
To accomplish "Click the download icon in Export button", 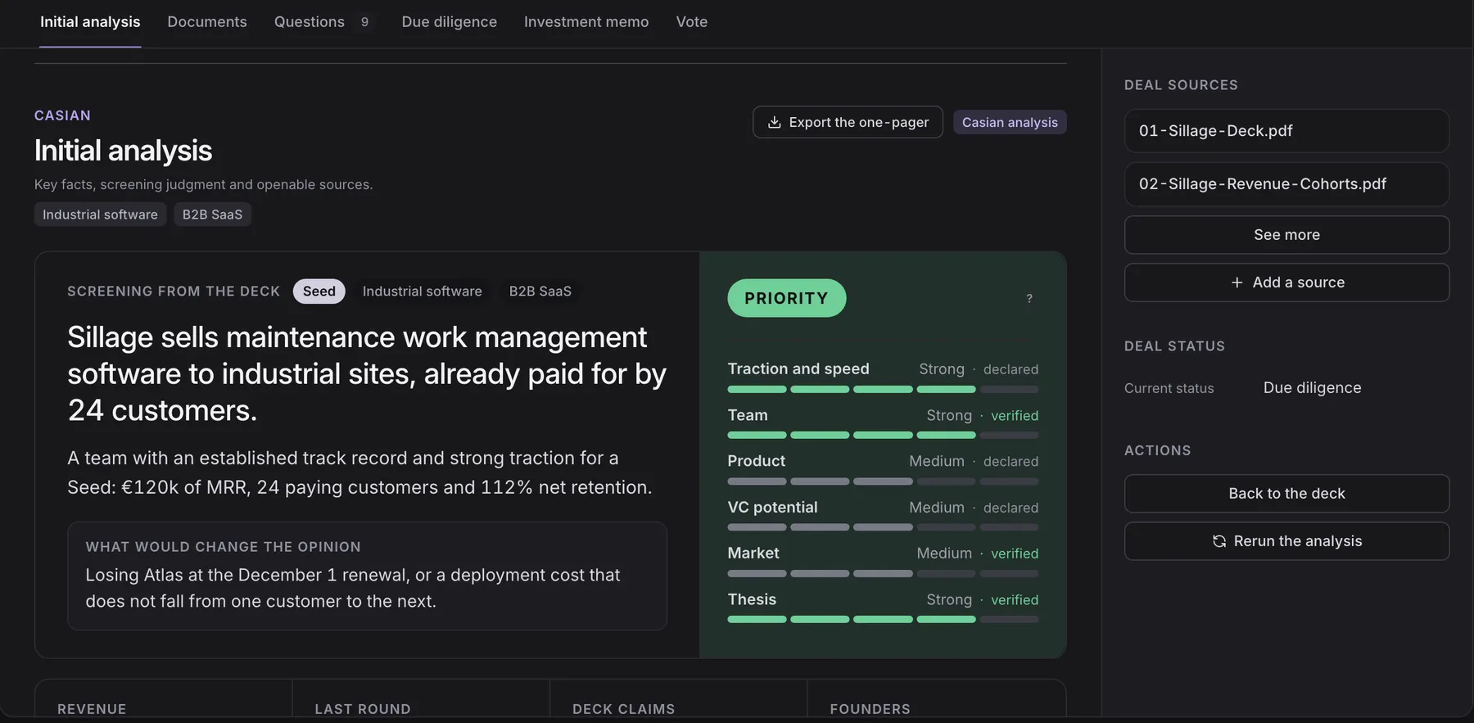I will [774, 122].
